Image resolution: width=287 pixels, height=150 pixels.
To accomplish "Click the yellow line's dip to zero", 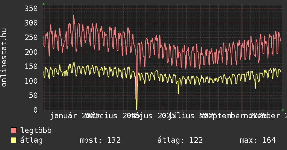I will click(137, 109).
